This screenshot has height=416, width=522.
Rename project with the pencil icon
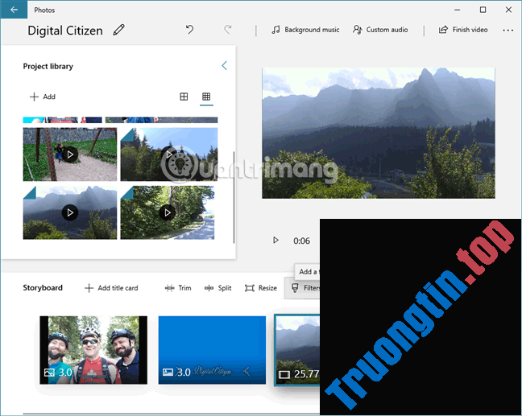tap(119, 30)
